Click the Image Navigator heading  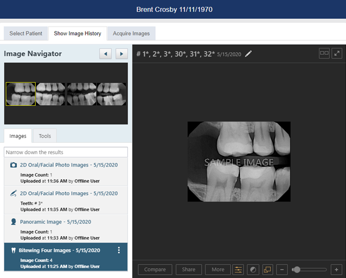[33, 54]
